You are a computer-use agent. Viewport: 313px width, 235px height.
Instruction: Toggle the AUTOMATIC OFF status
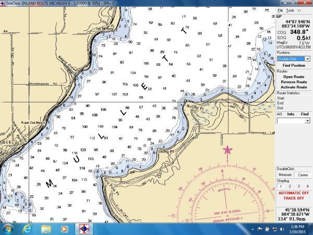coord(294,193)
